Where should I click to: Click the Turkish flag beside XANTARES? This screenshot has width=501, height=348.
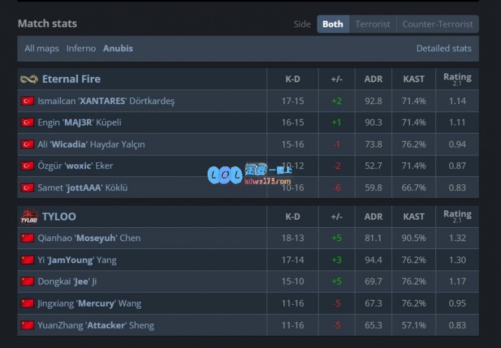pos(27,101)
